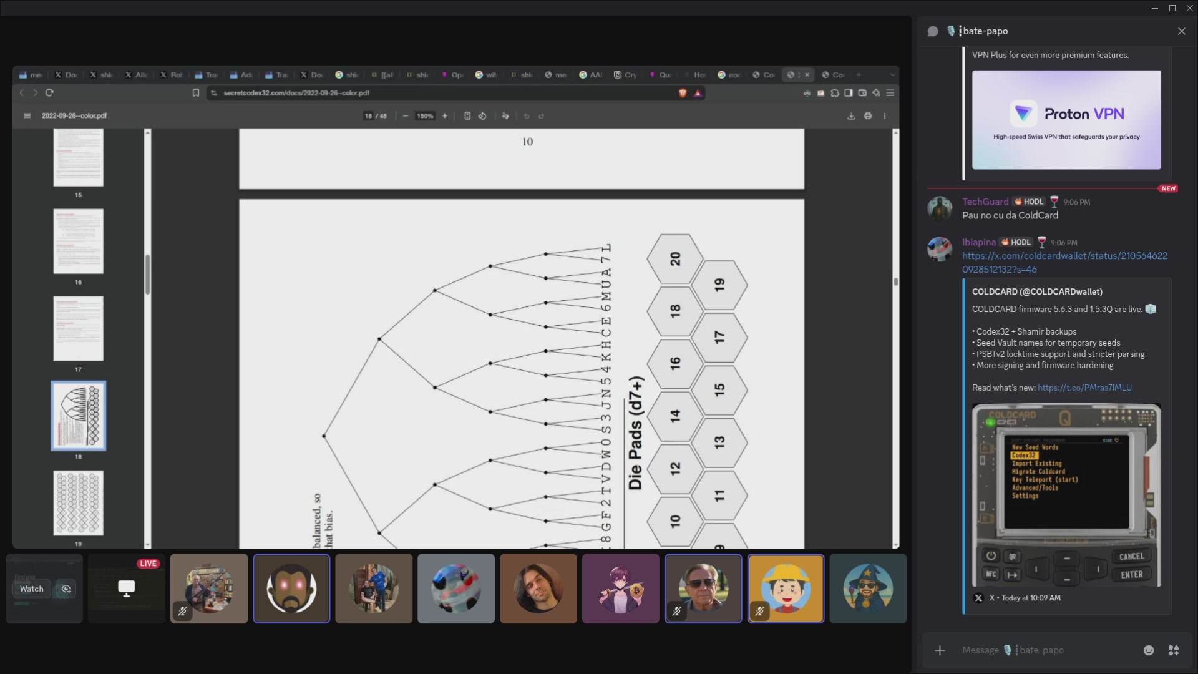Click the PDF download icon
Viewport: 1198px width, 674px height.
point(851,116)
